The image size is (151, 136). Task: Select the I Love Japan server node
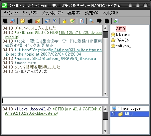pyautogui.click(x=130, y=109)
